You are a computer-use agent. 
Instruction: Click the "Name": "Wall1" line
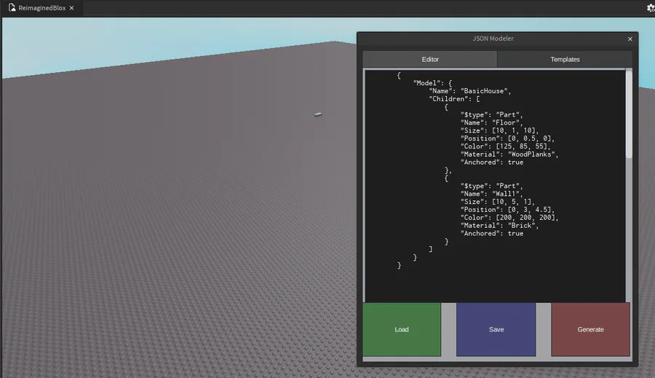point(492,194)
